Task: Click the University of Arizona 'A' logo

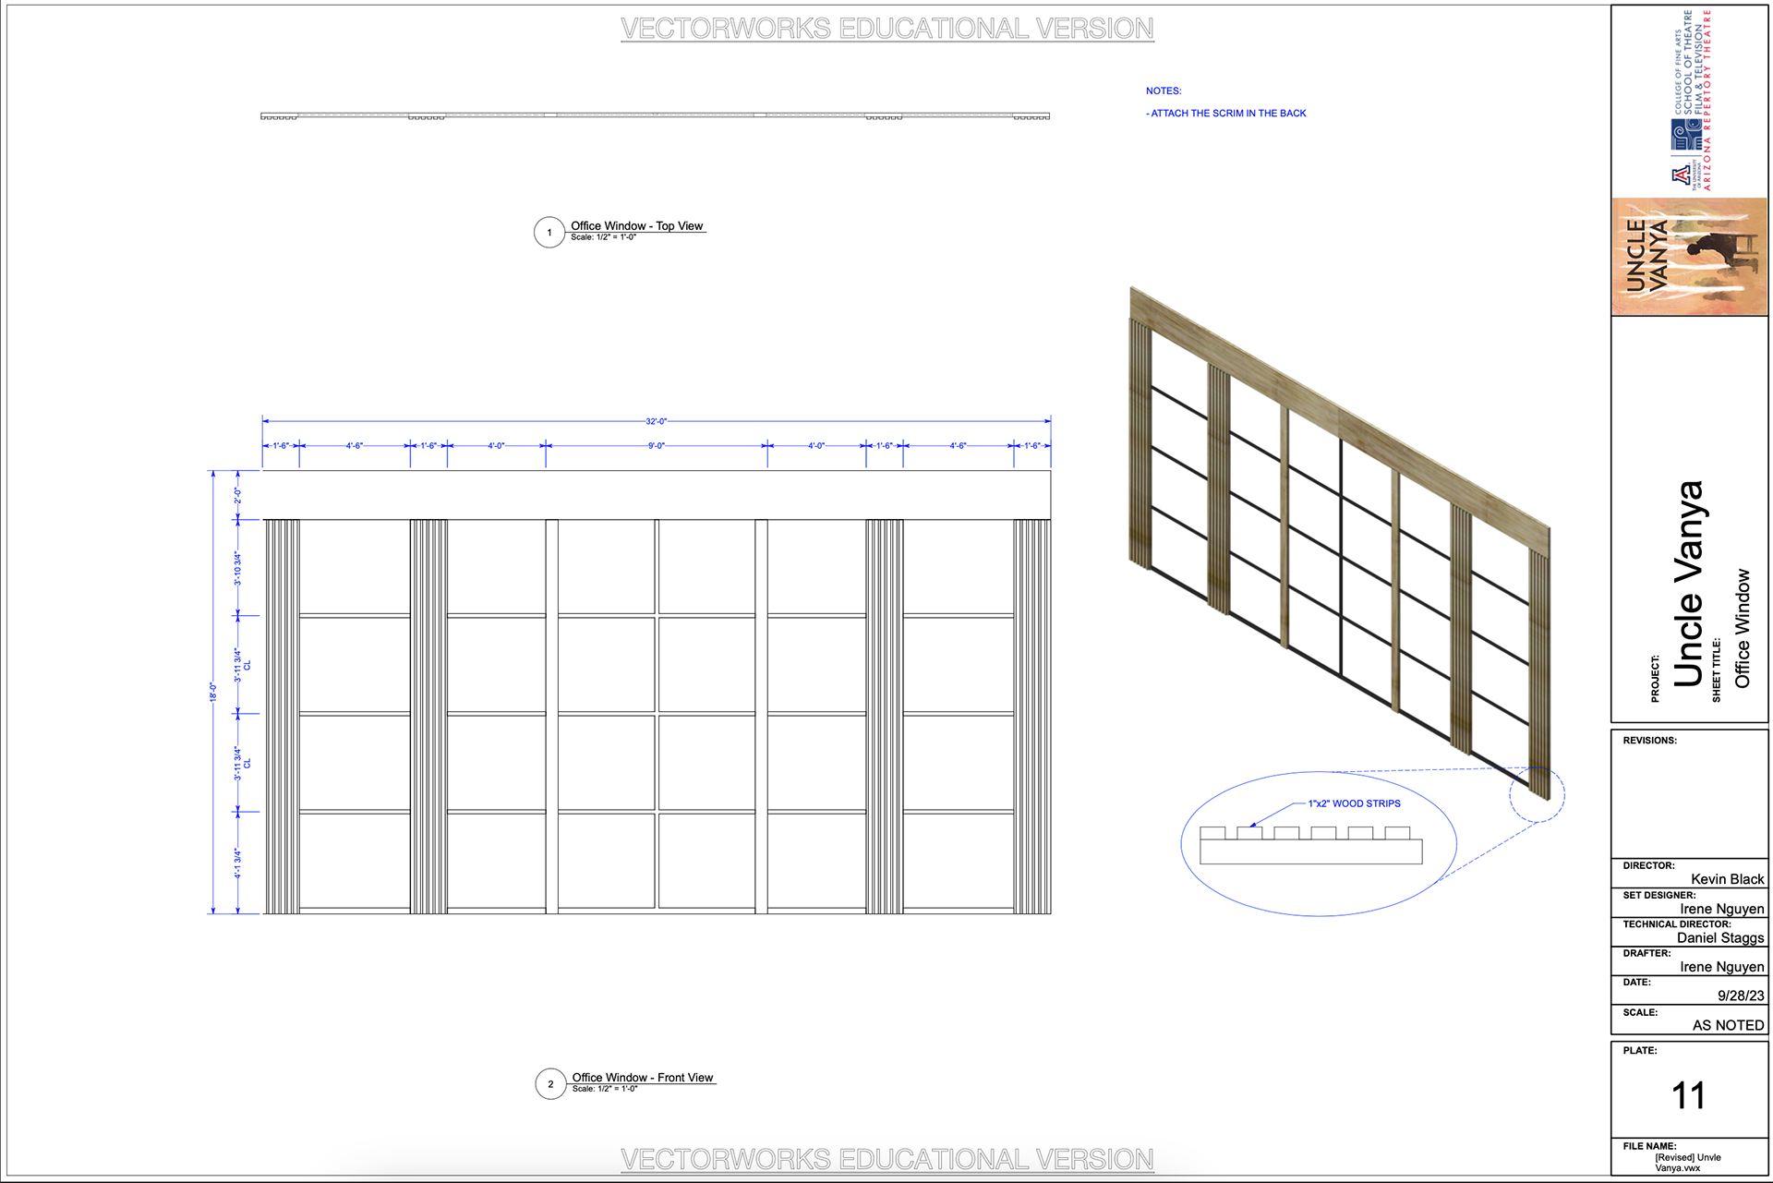Action: tap(1681, 175)
